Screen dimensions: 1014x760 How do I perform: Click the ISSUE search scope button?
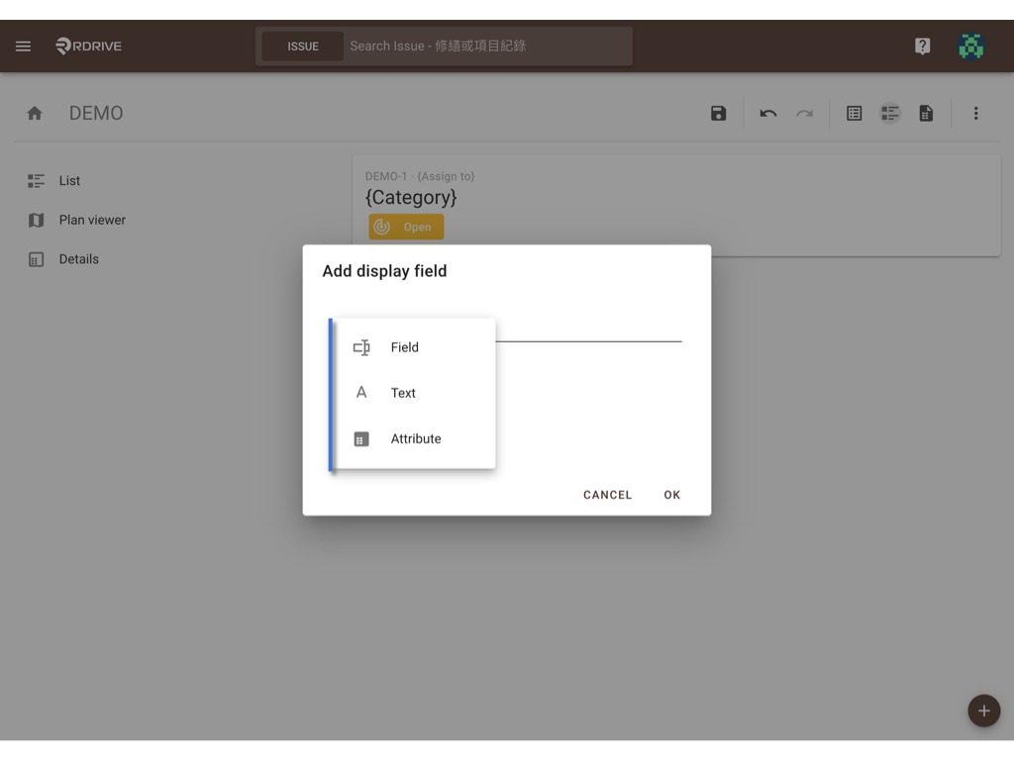[303, 47]
